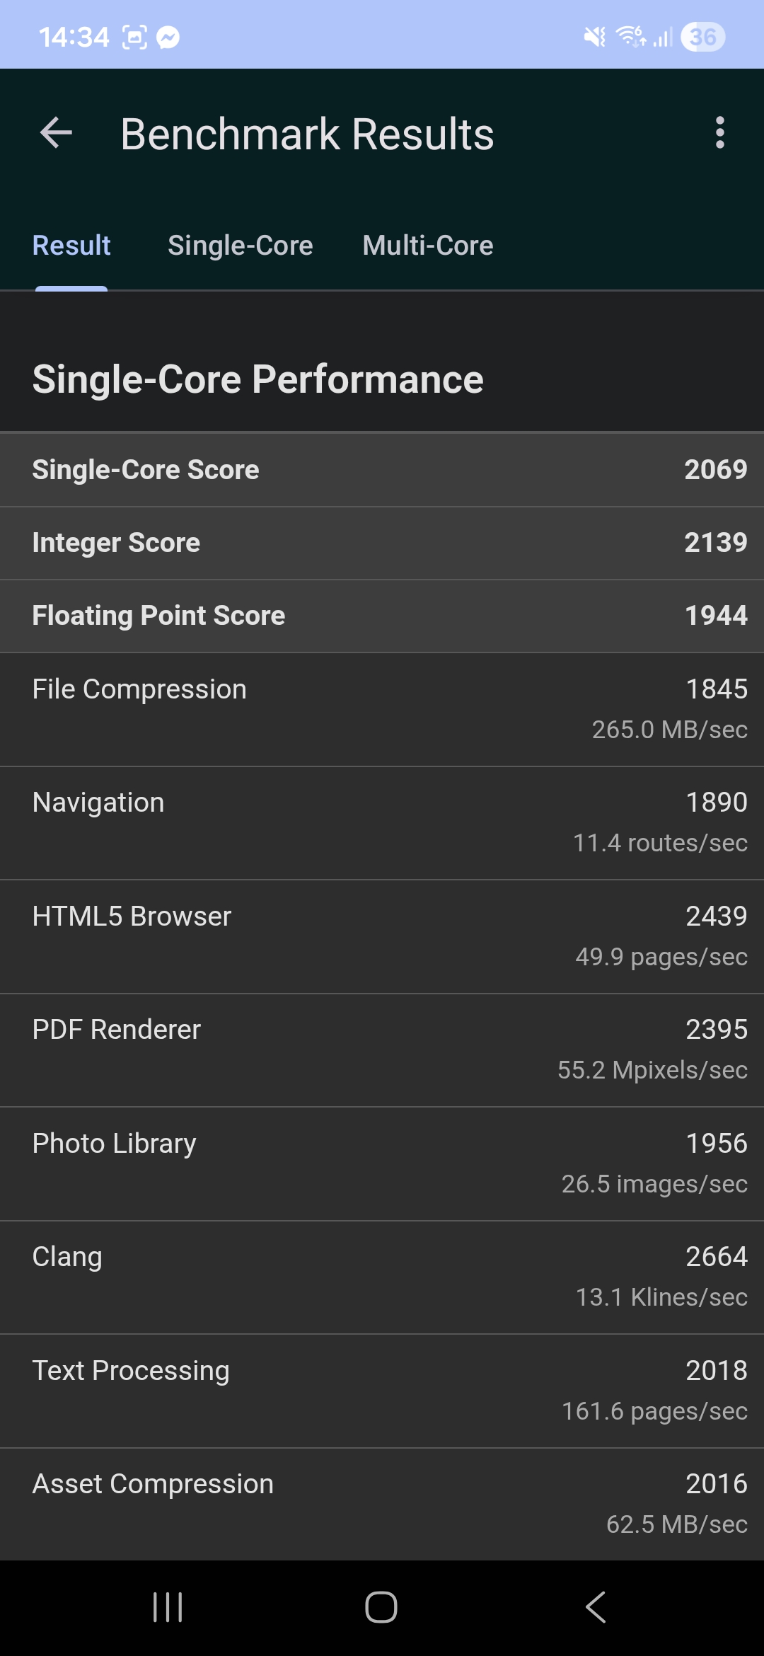Viewport: 764px width, 1656px height.
Task: Select the HTML5 Browser result
Action: pos(382,936)
